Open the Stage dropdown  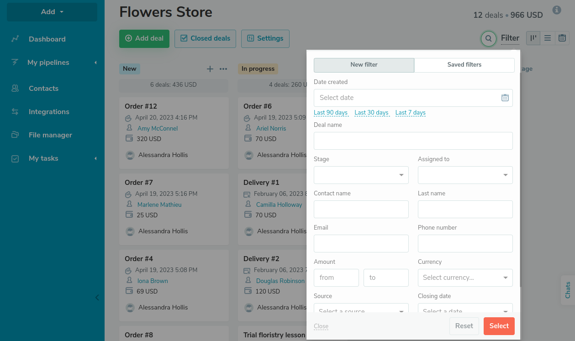[361, 175]
